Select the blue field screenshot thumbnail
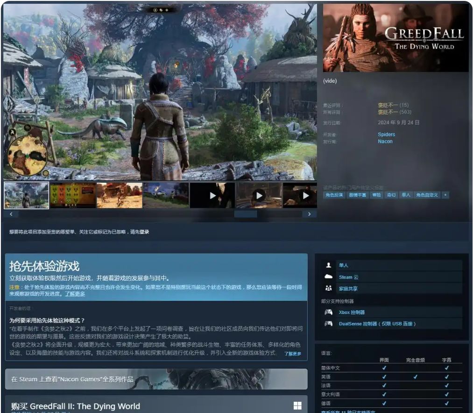 [166, 195]
